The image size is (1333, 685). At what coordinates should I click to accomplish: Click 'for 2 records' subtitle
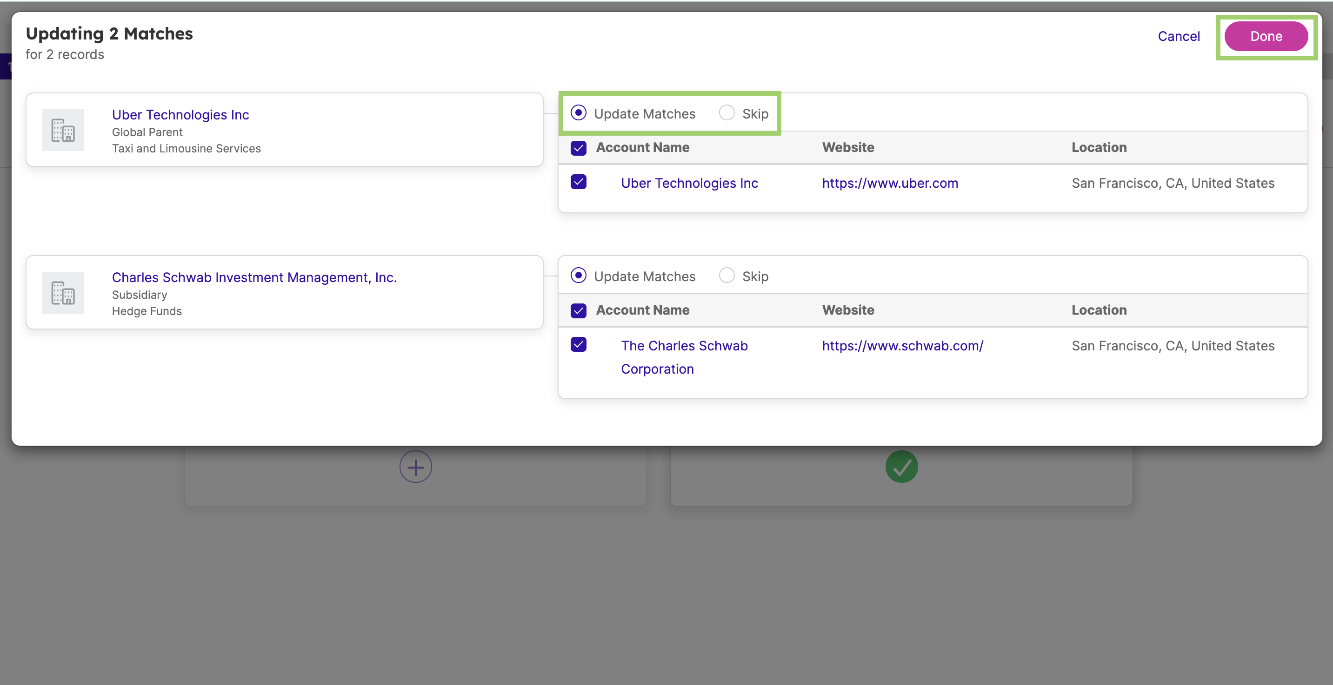(x=65, y=54)
